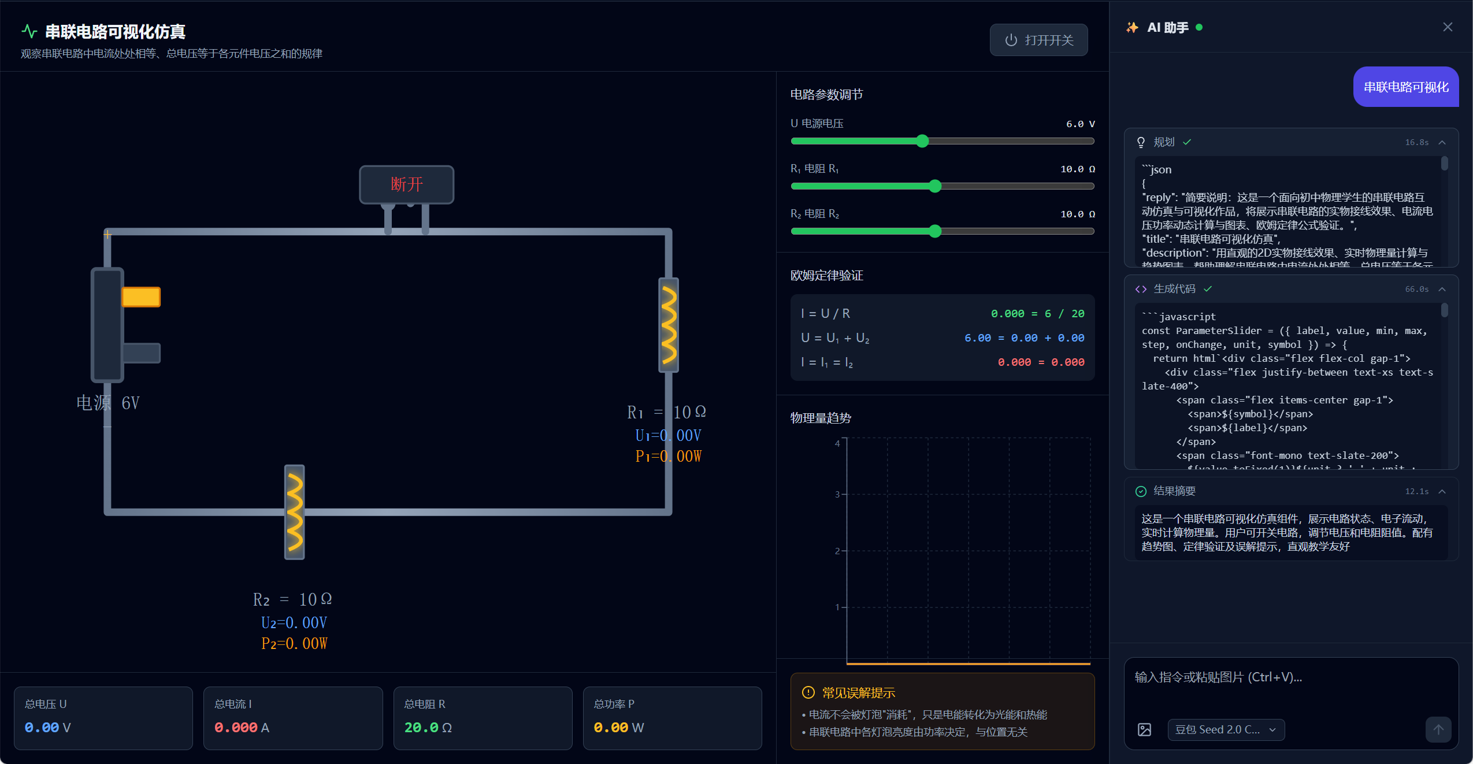Open the 豆包 Seed 2.0 model dropdown
1473x764 pixels.
coord(1226,729)
